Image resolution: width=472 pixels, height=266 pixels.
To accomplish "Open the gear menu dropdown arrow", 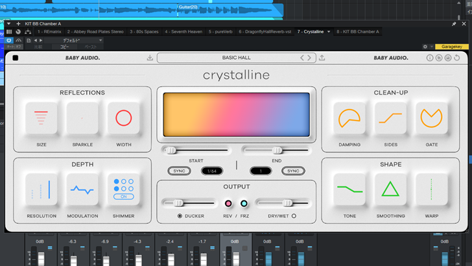I will 431,47.
